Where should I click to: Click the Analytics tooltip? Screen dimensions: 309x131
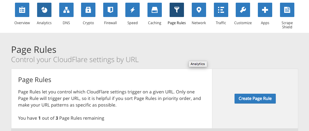[198, 64]
